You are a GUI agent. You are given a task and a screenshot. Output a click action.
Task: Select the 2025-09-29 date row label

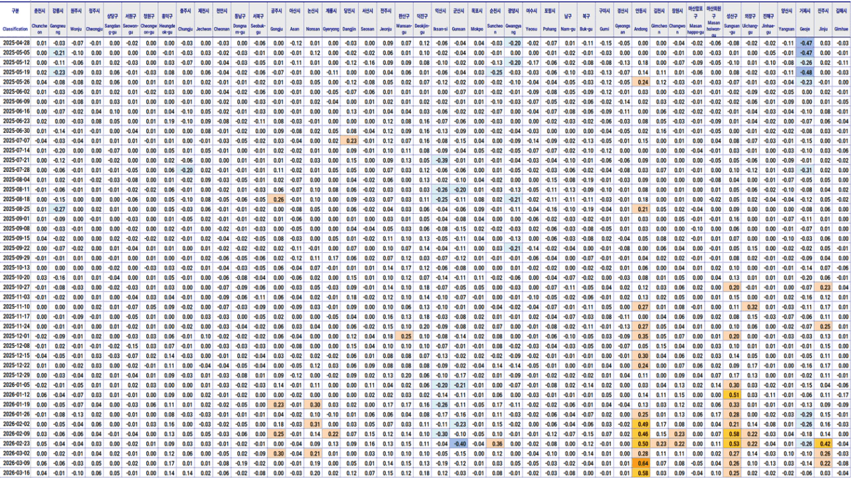click(15, 258)
